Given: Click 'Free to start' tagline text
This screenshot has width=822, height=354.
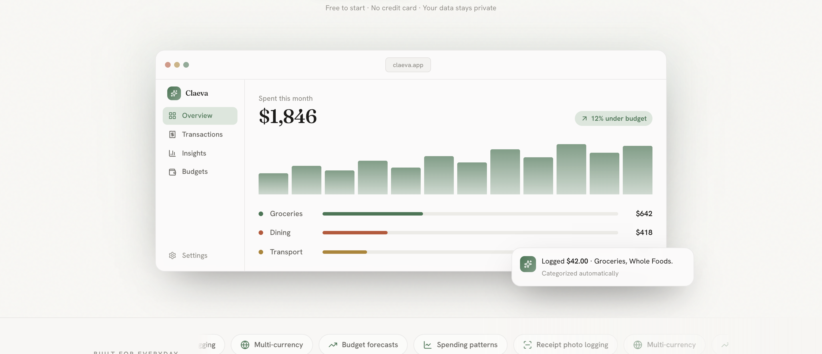Looking at the screenshot, I should (x=345, y=8).
